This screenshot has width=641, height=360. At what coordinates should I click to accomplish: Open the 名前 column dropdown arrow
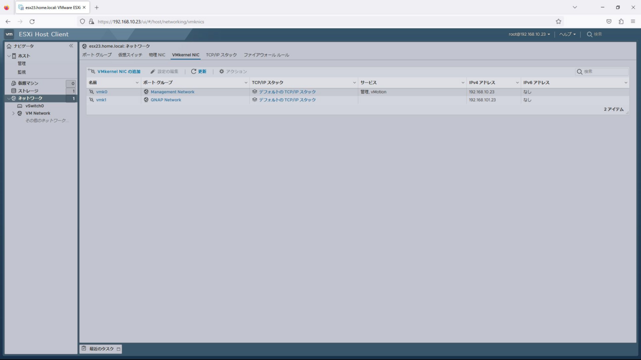[137, 83]
